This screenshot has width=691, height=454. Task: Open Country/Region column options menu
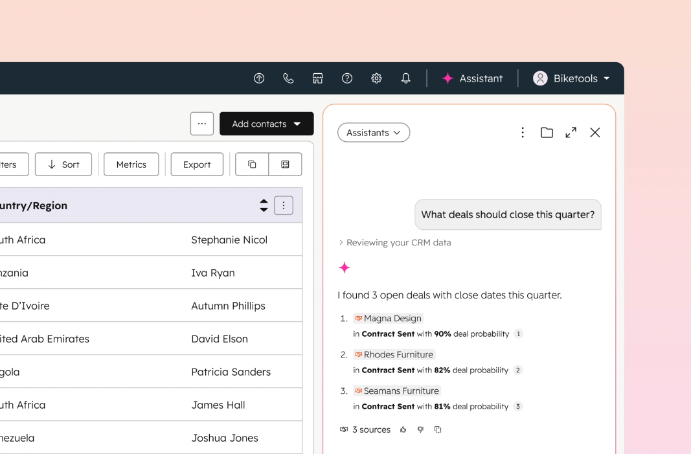[284, 205]
